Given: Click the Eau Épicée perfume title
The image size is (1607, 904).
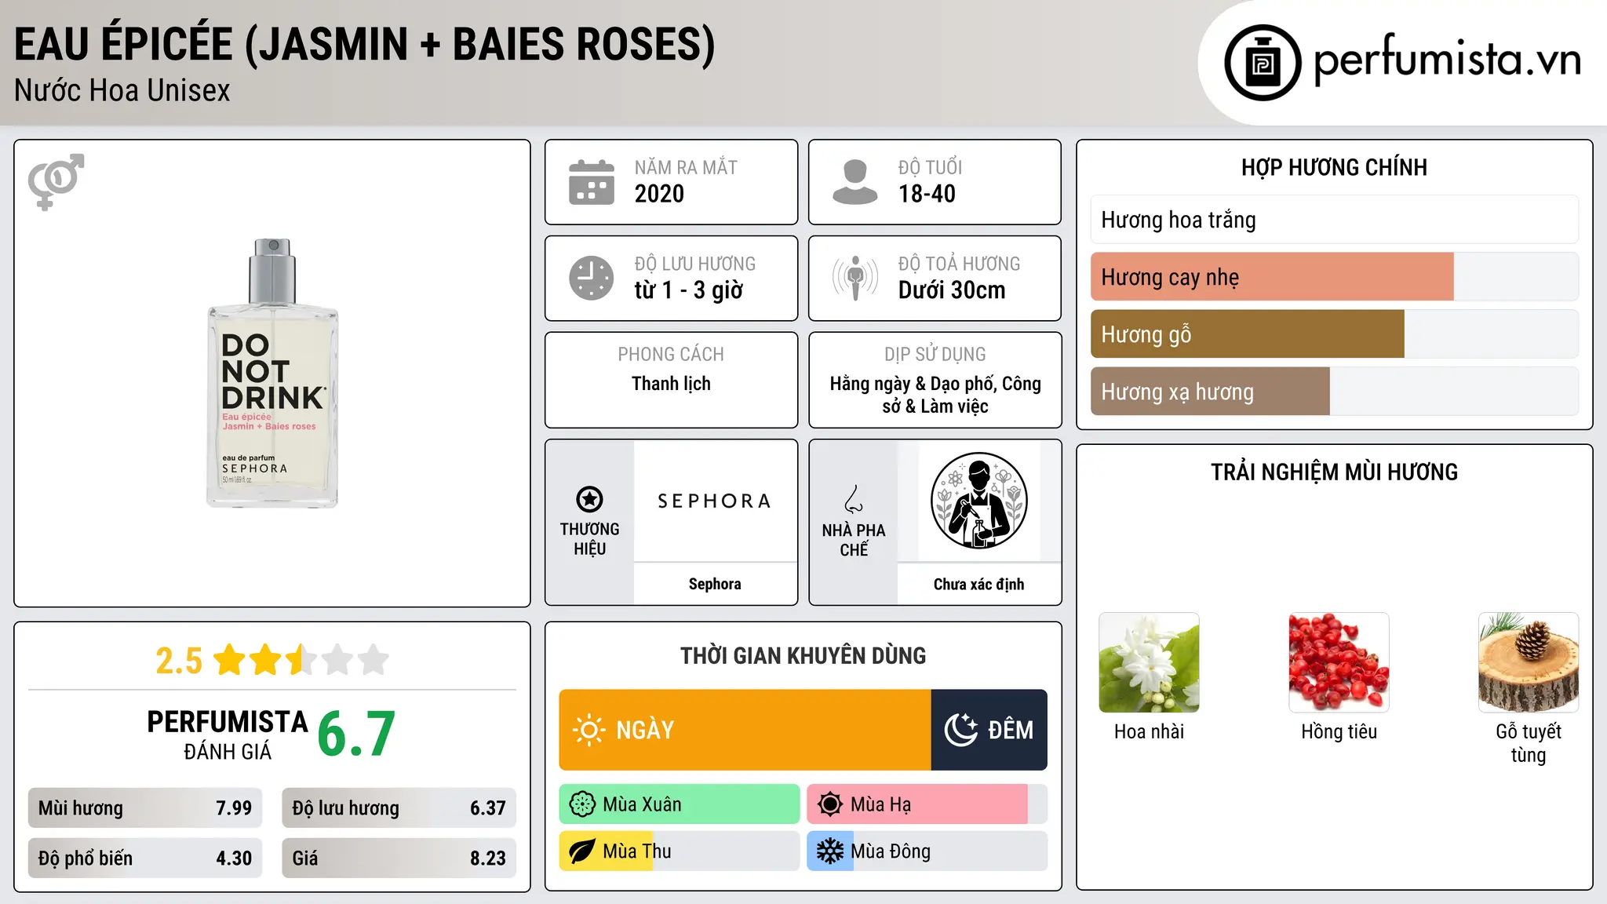Looking at the screenshot, I should pyautogui.click(x=365, y=44).
